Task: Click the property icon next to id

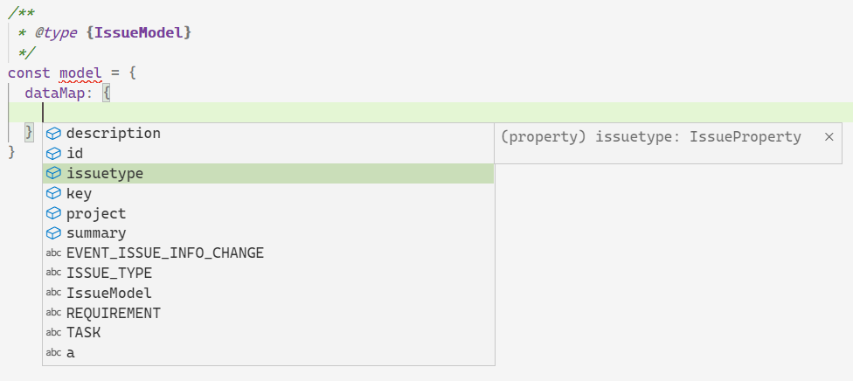Action: click(x=54, y=154)
